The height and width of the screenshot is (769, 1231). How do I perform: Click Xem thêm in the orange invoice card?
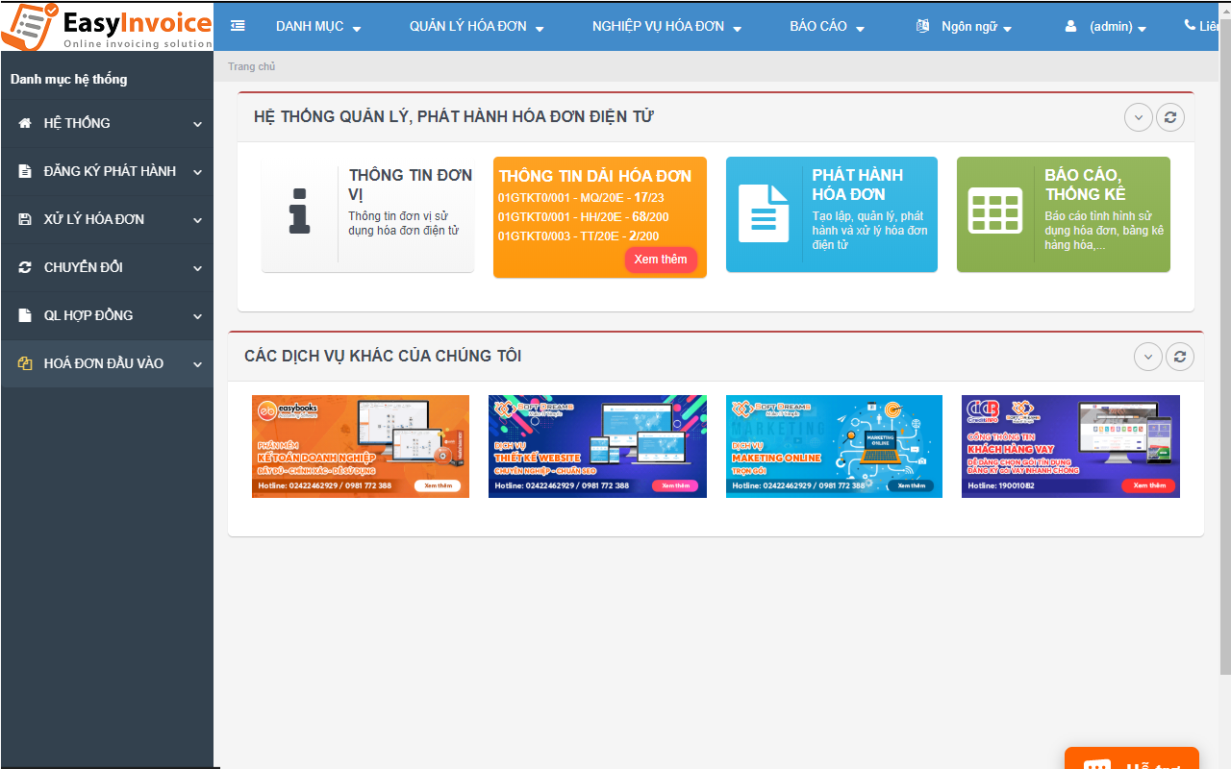(x=661, y=260)
